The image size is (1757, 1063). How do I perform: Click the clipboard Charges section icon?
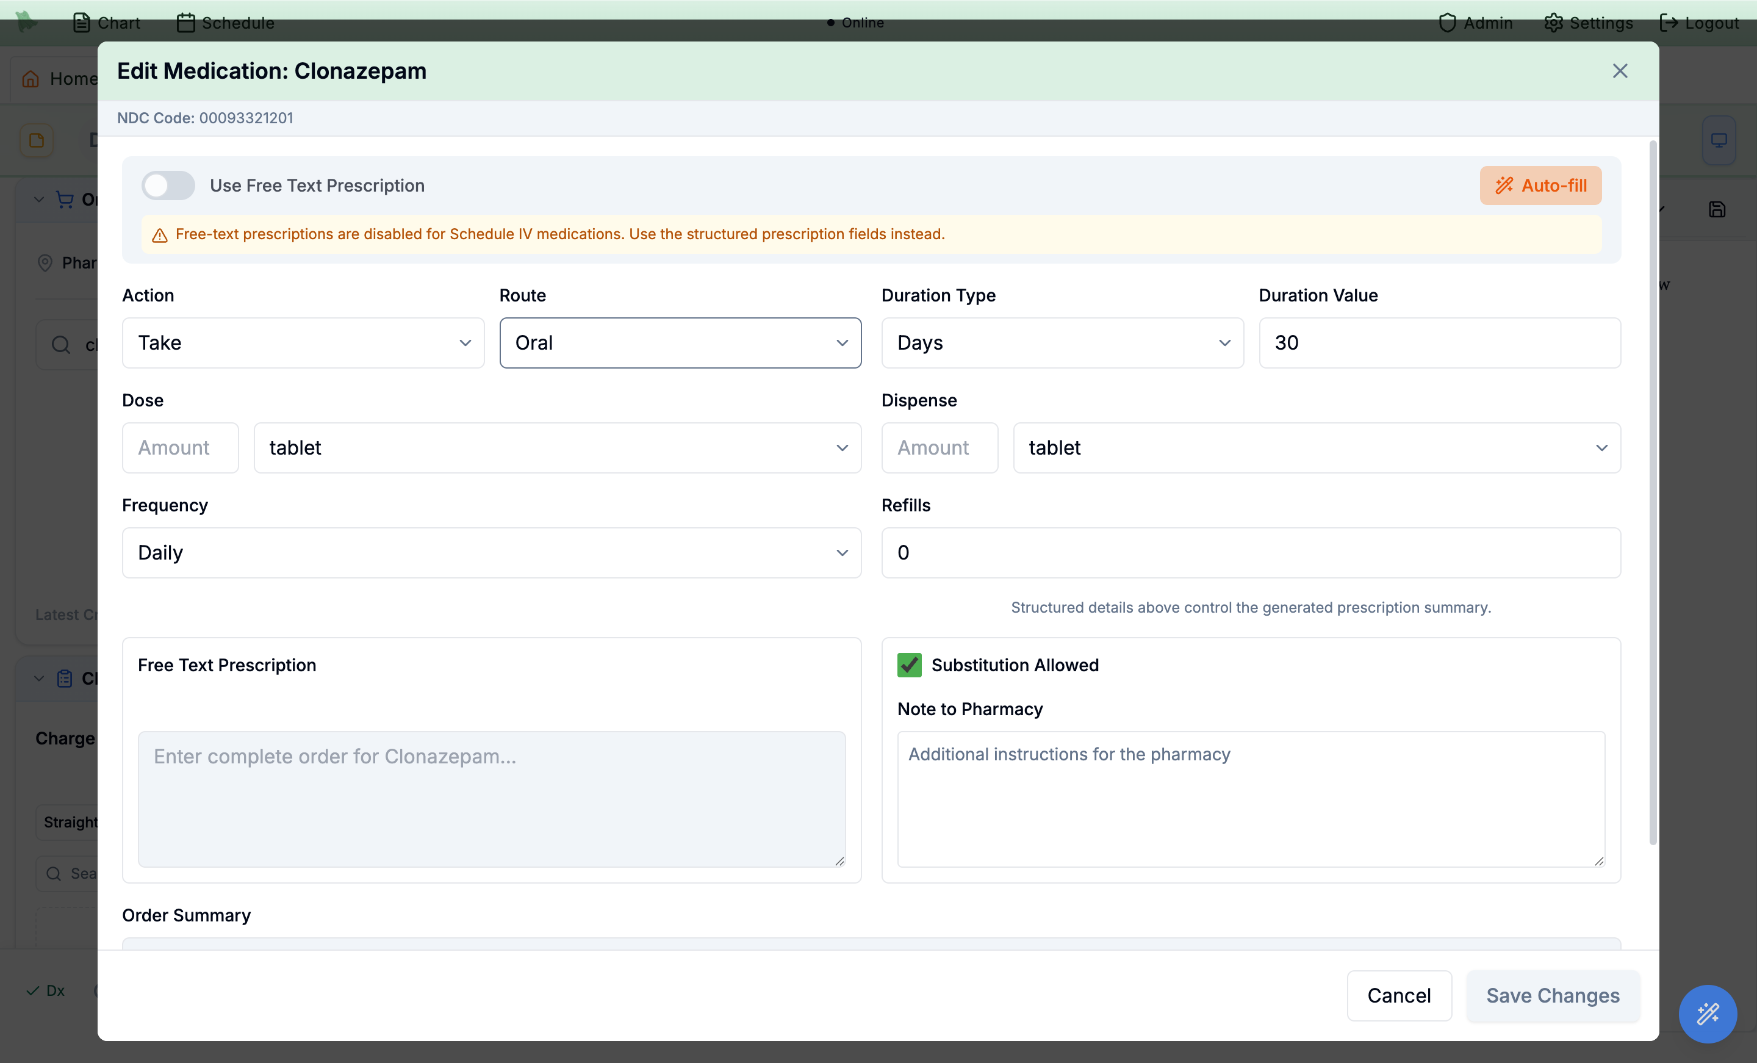(x=65, y=679)
